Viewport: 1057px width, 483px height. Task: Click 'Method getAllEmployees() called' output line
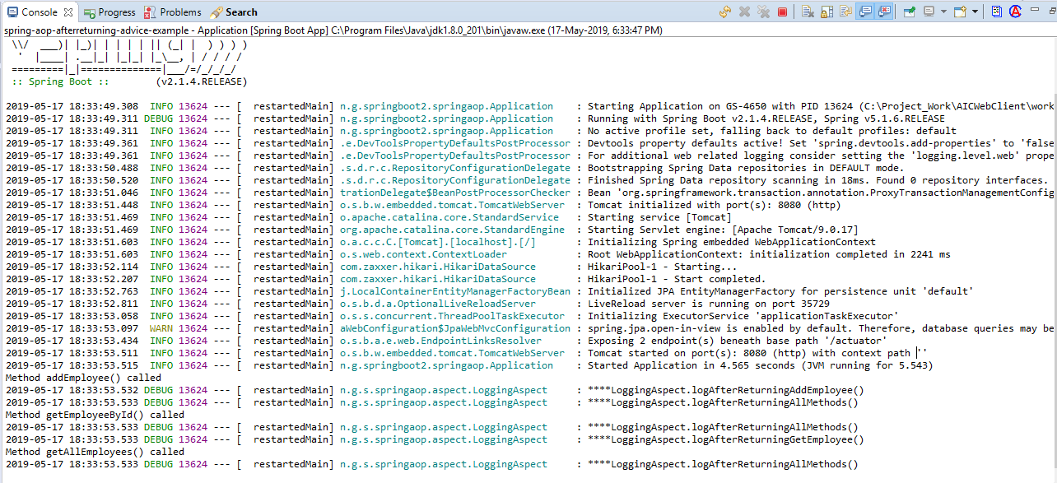point(95,452)
